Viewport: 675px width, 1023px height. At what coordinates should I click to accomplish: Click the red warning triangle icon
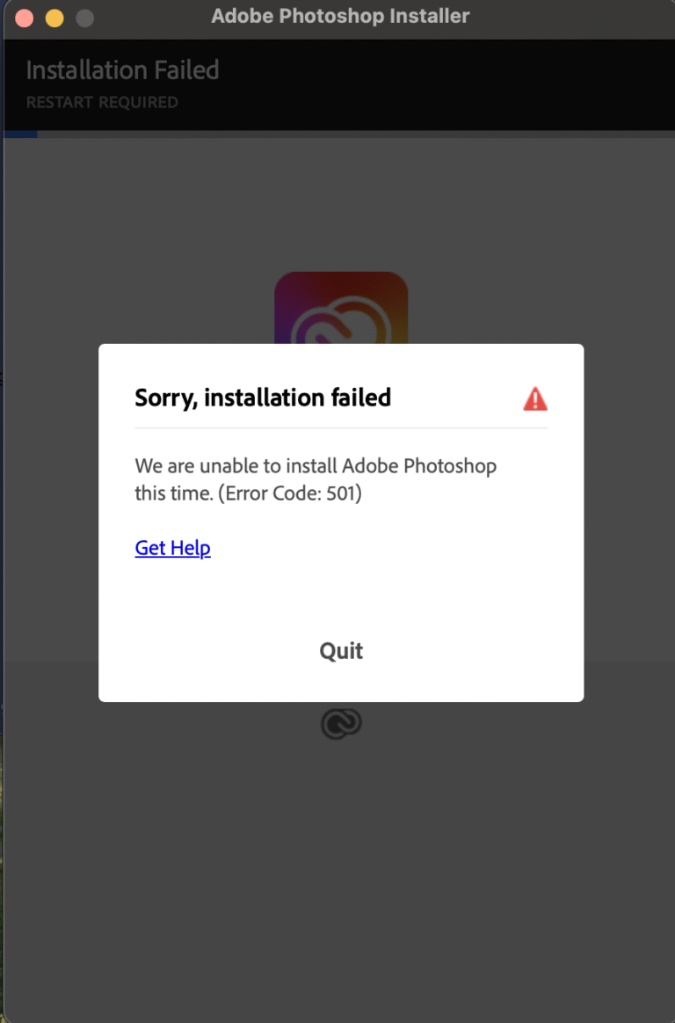[534, 398]
